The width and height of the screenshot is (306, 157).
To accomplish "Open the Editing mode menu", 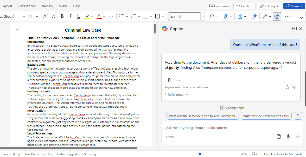I will [269, 6].
